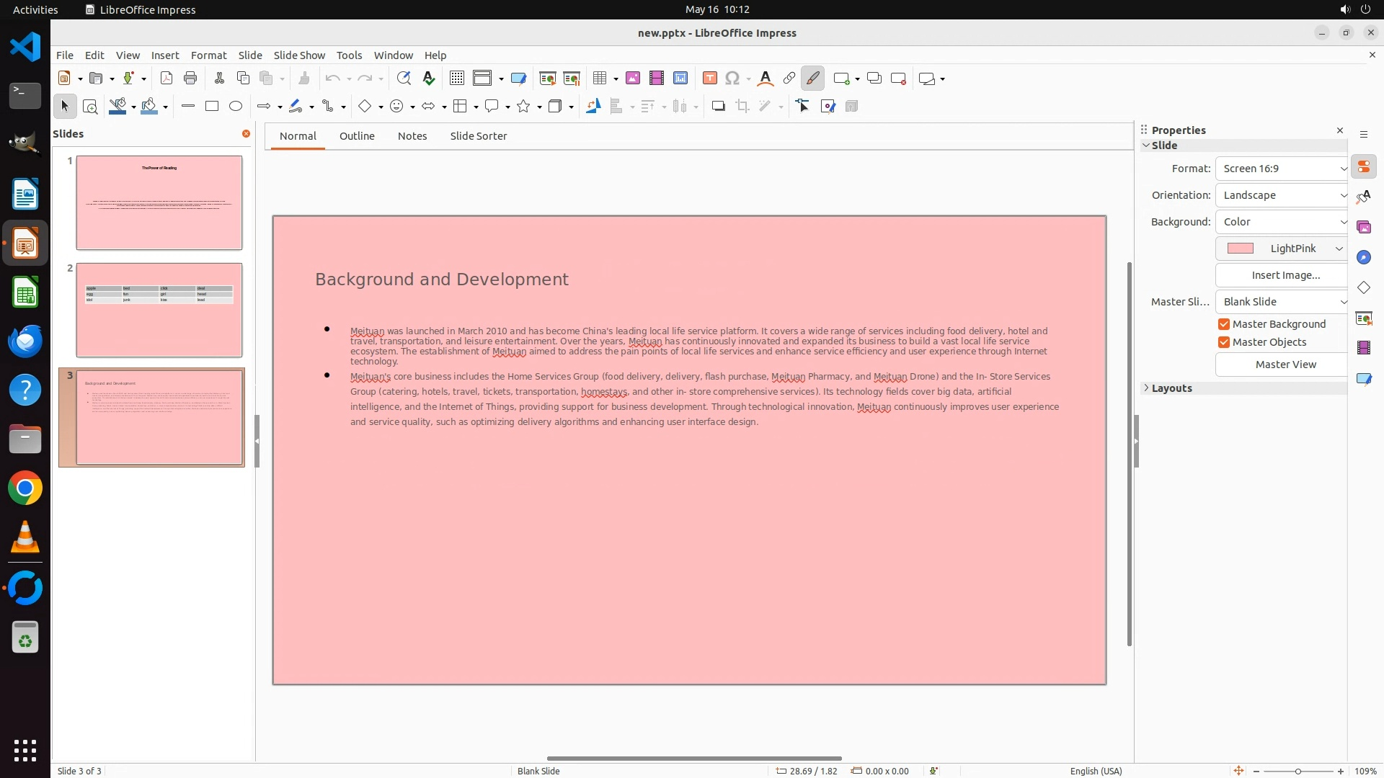Click the LightPink background color swatch
Viewport: 1384px width, 778px height.
coord(1241,249)
